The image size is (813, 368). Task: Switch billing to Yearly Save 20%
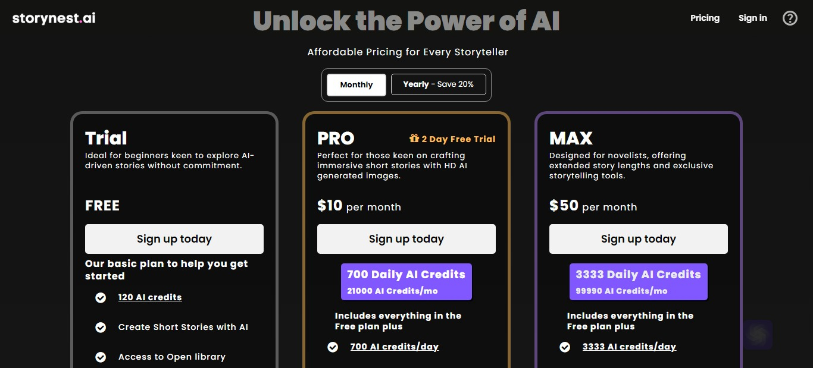[x=439, y=84]
